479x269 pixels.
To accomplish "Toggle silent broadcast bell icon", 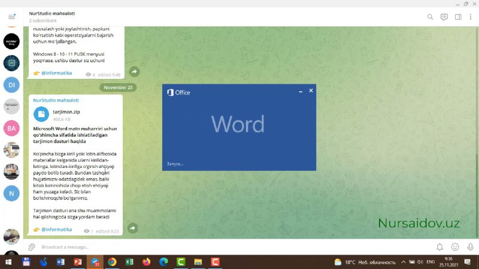I will 439,247.
